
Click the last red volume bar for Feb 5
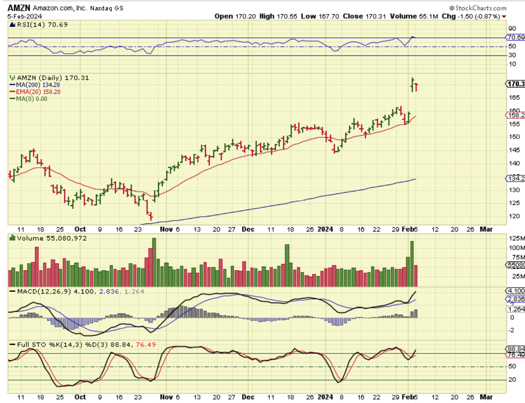[x=416, y=276]
